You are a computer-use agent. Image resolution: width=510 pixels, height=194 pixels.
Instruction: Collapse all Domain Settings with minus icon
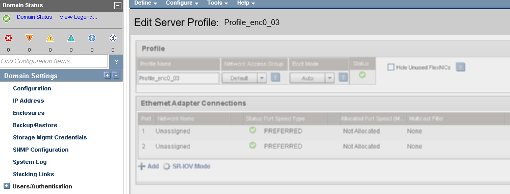116,75
